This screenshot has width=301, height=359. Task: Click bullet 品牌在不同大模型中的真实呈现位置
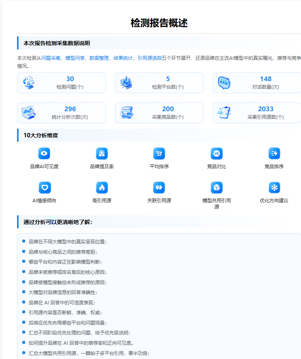(x=68, y=242)
